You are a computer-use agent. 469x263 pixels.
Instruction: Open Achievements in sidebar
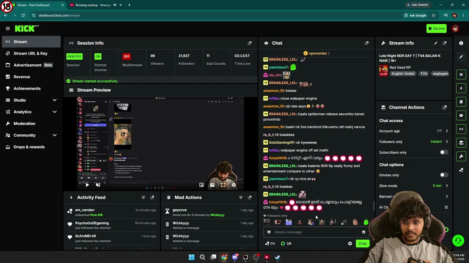tap(31, 88)
